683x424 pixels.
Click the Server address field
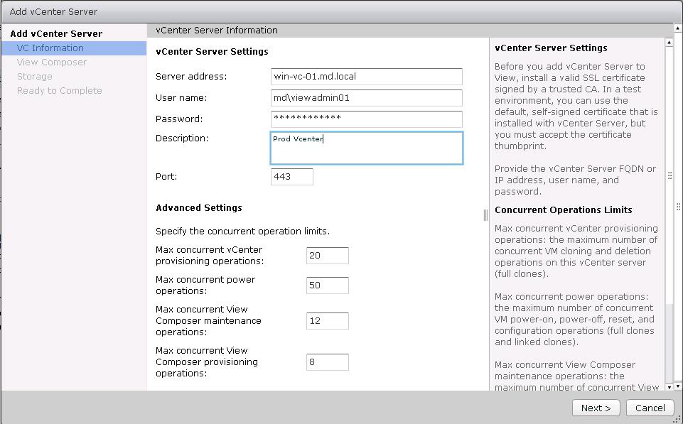pos(366,77)
